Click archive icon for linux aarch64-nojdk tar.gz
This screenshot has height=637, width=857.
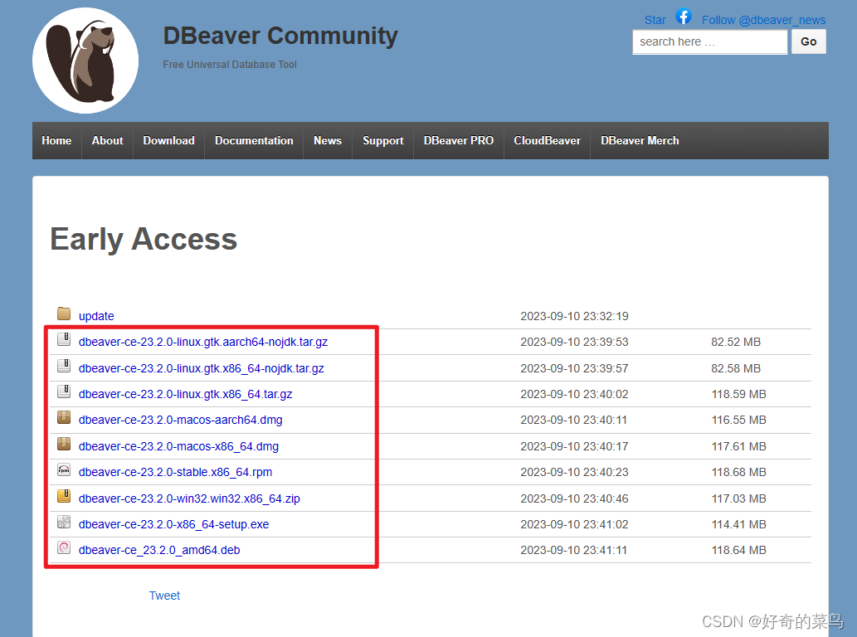click(x=64, y=339)
